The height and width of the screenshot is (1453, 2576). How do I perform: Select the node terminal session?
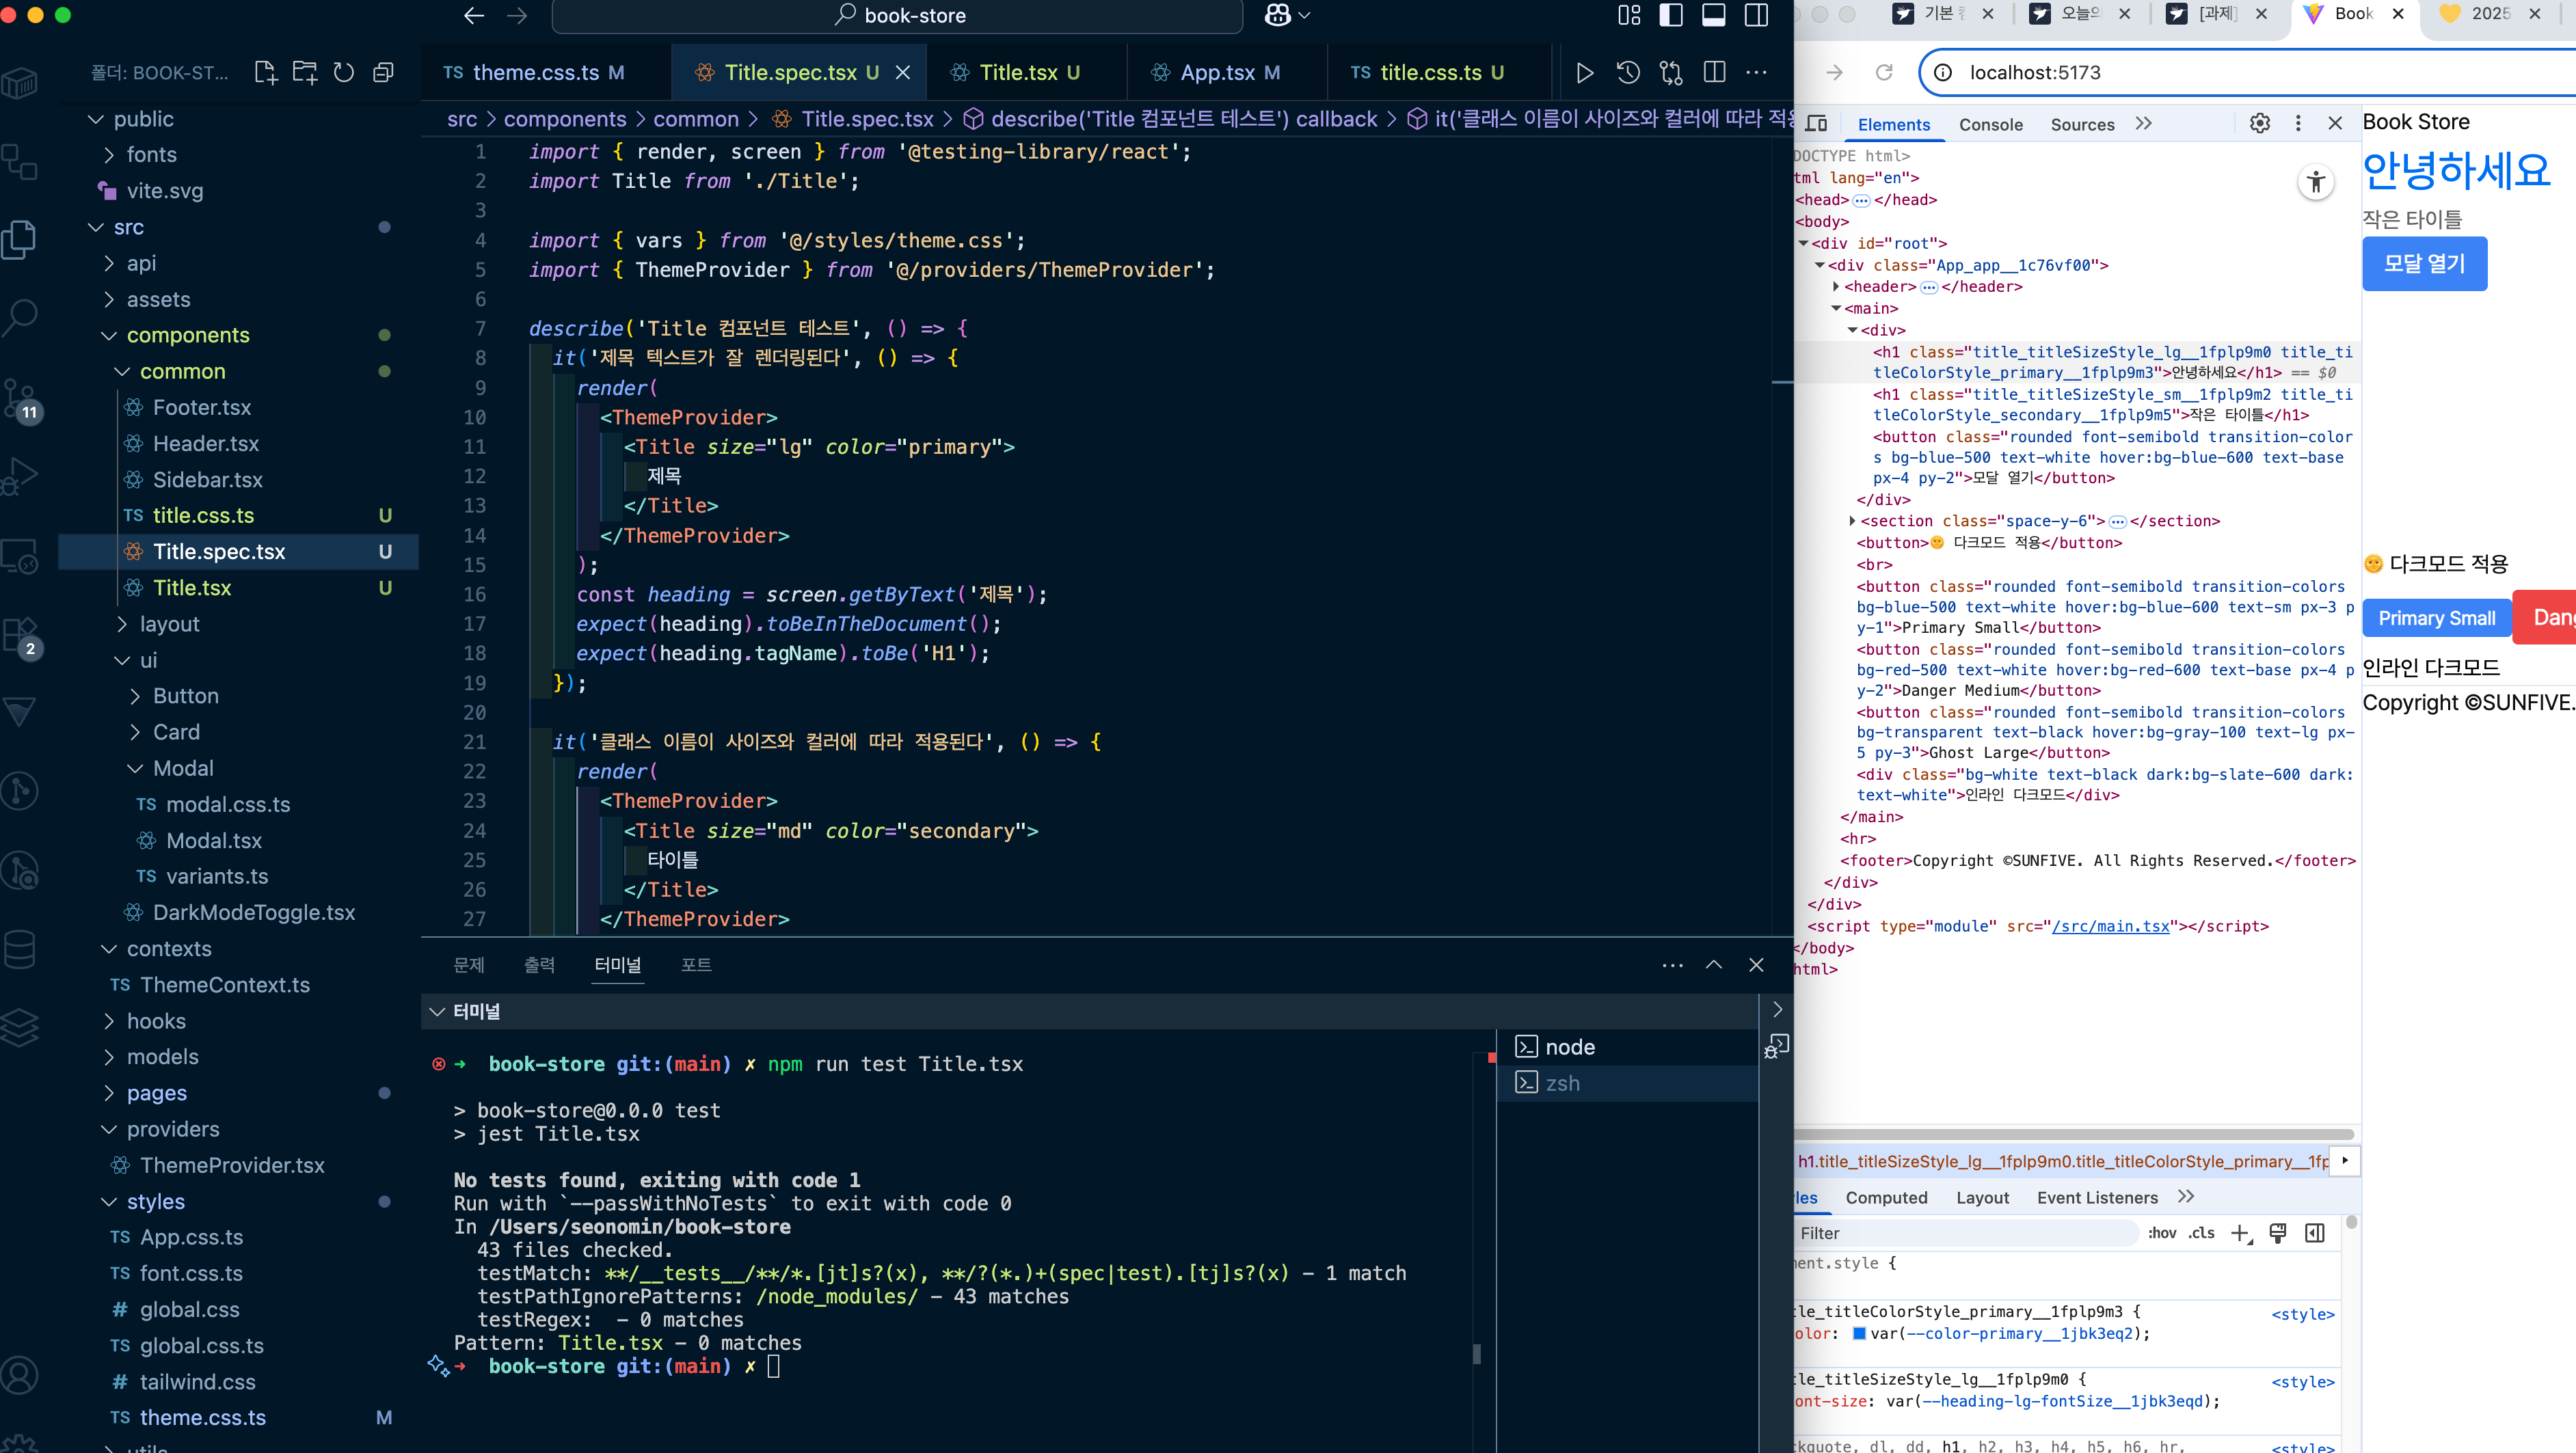tap(1627, 1047)
